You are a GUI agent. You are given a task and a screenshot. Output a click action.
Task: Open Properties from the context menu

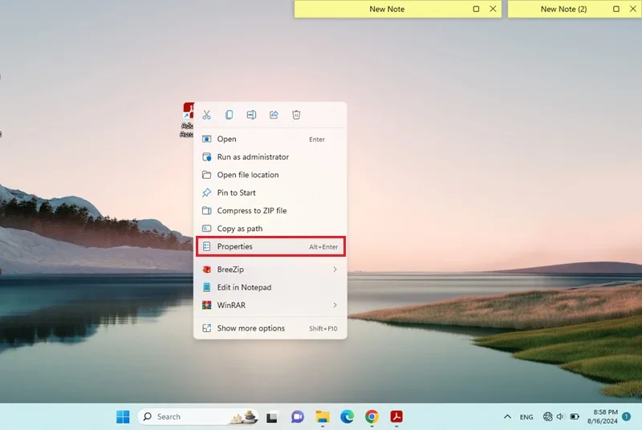pyautogui.click(x=270, y=247)
